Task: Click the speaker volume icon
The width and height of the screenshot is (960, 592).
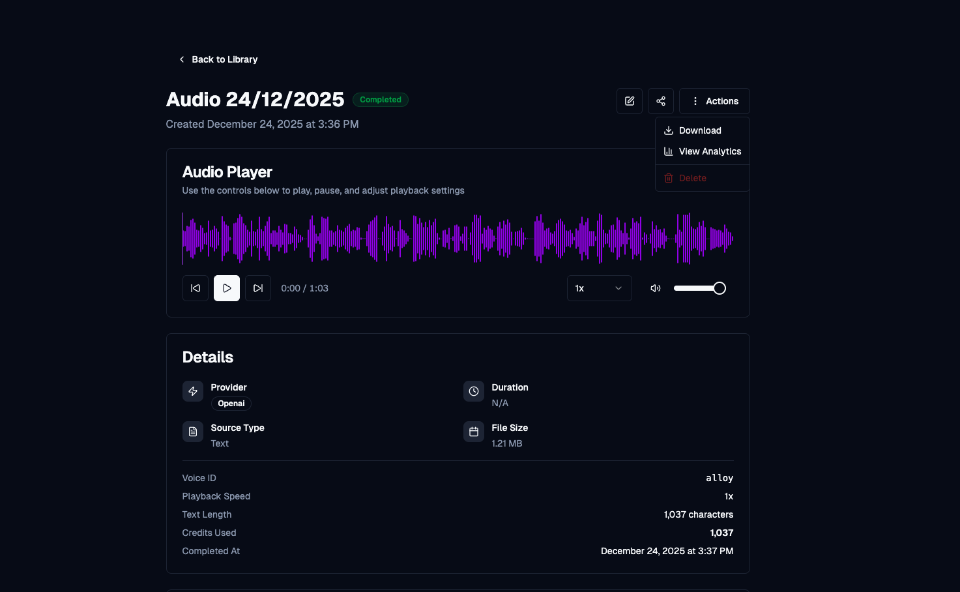Action: (x=655, y=288)
